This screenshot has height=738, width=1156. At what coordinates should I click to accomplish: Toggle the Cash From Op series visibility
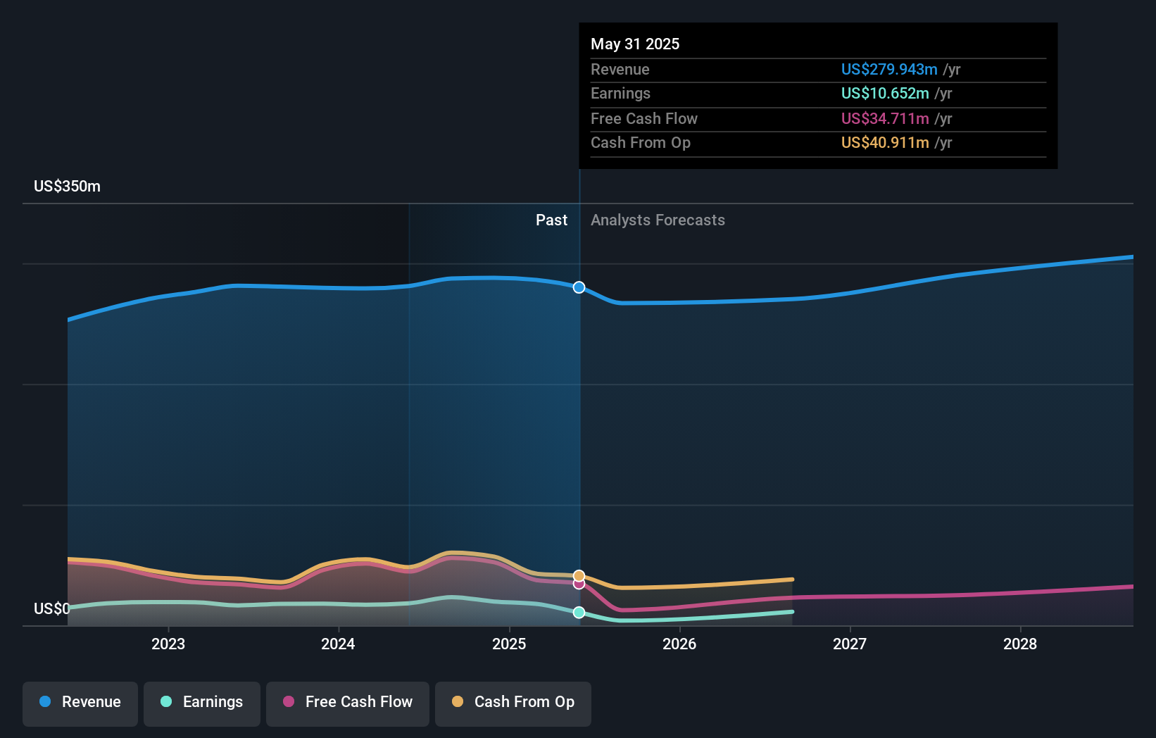point(513,703)
